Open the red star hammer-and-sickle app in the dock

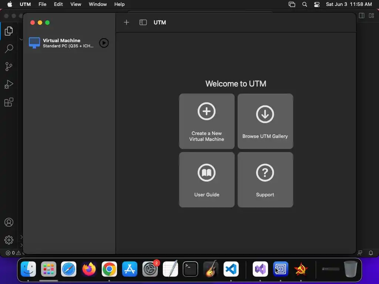point(301,269)
